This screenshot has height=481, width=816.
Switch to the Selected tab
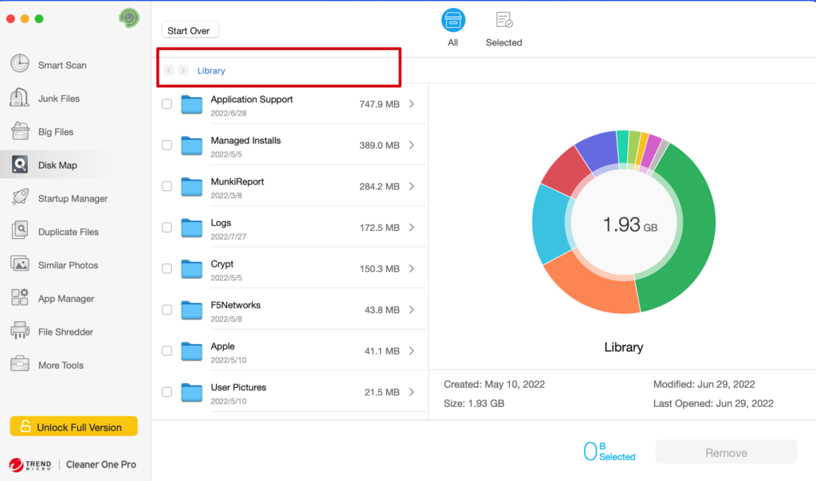click(504, 28)
